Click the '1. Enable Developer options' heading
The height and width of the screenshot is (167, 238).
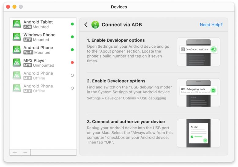[116, 40]
